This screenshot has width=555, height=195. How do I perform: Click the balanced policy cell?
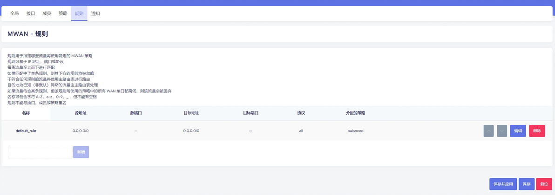[x=355, y=131]
